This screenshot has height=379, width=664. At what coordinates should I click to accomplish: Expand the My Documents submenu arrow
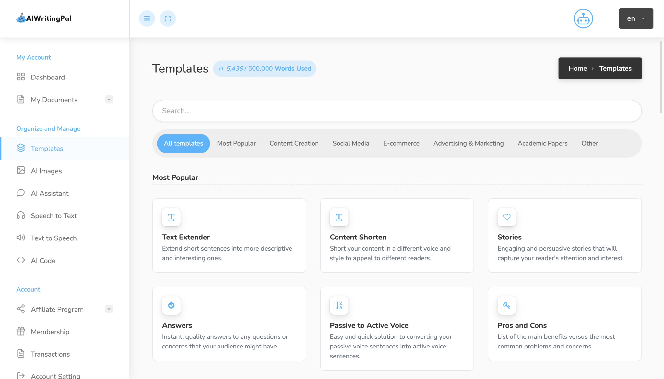(109, 100)
